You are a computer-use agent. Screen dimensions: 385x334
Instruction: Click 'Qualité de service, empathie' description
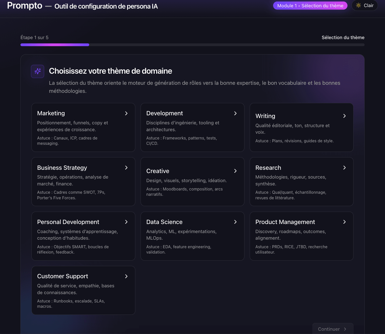tap(76, 289)
